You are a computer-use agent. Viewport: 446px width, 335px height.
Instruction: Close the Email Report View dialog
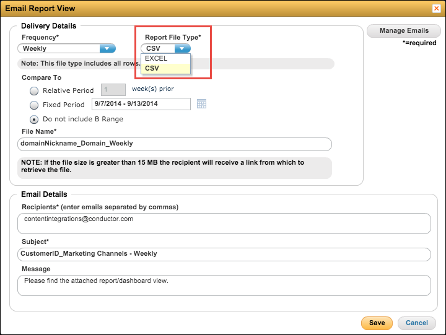436,9
